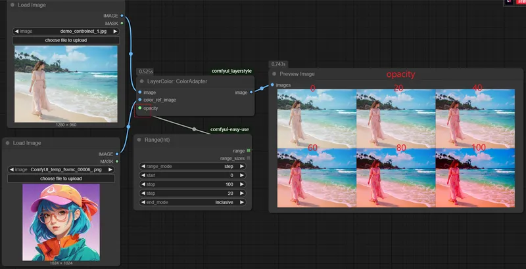This screenshot has width=526, height=269.
Task: Collapse the Range(Int) node via its title dot
Action: point(139,140)
